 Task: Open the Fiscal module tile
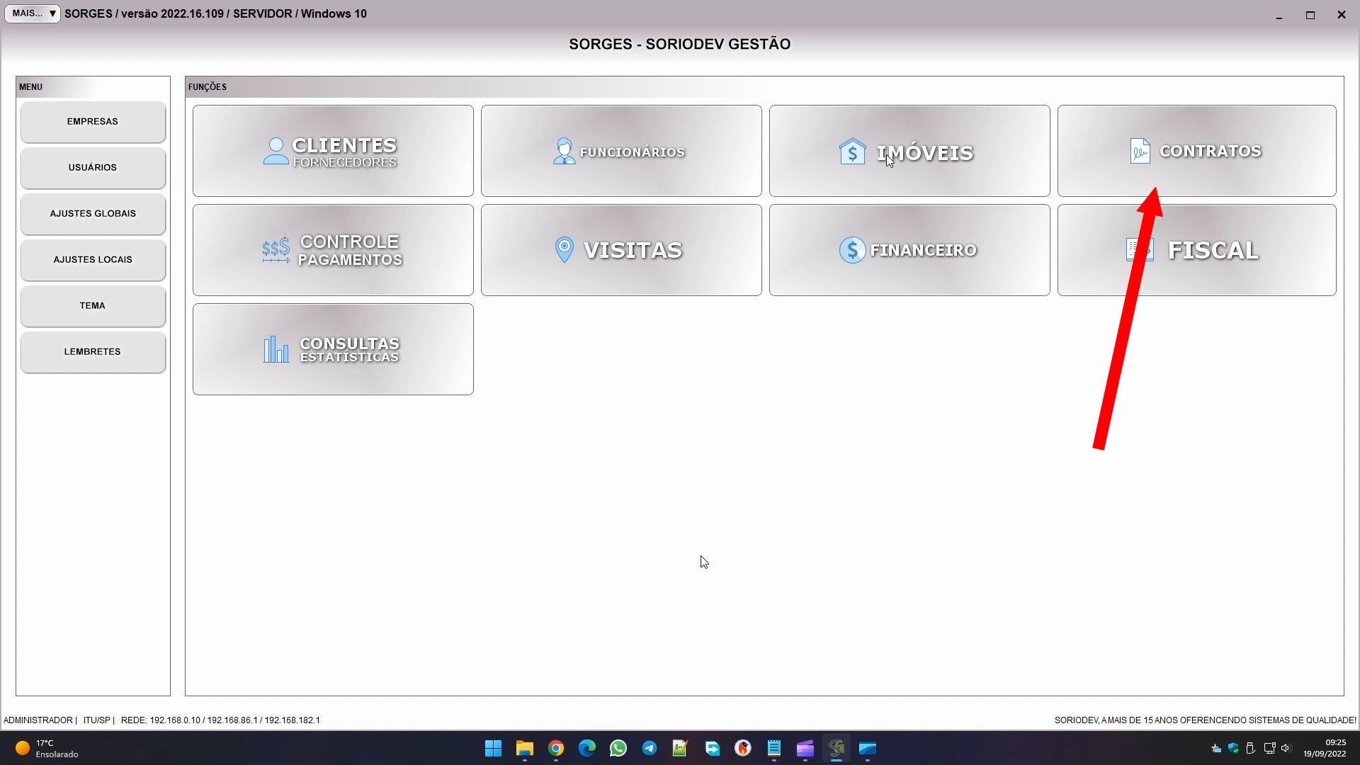click(x=1197, y=250)
